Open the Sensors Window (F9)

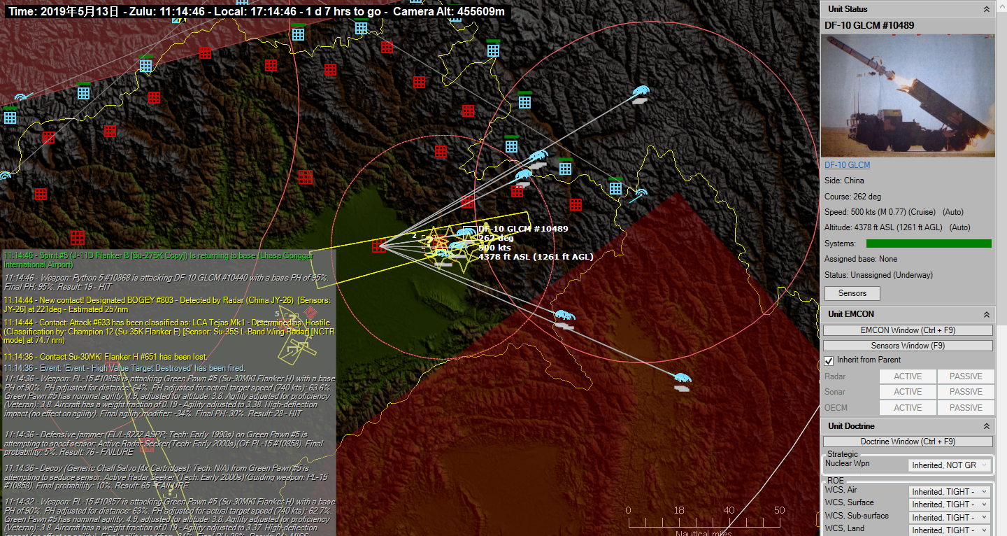(908, 346)
